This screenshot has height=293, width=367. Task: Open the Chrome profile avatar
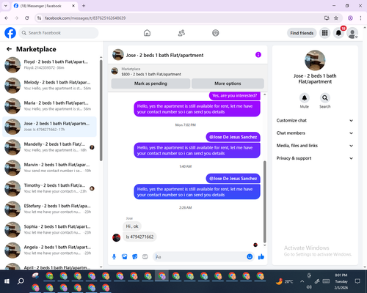point(350,18)
